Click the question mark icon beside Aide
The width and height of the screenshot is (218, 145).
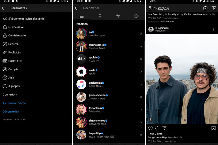pos(5,78)
